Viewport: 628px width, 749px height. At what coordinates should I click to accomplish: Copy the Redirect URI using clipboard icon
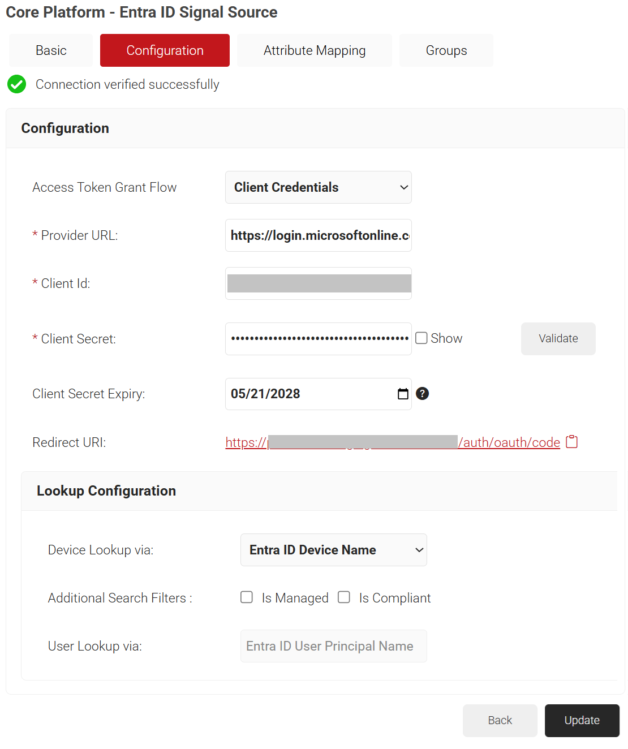(572, 442)
